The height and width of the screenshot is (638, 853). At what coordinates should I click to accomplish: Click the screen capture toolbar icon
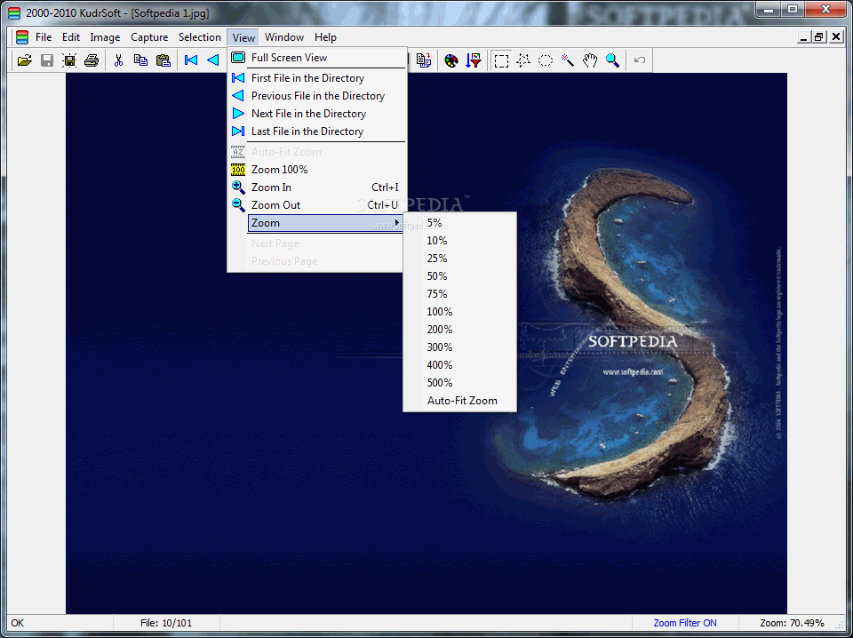coord(69,60)
